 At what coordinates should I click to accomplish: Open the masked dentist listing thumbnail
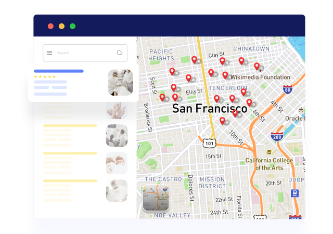point(117,191)
